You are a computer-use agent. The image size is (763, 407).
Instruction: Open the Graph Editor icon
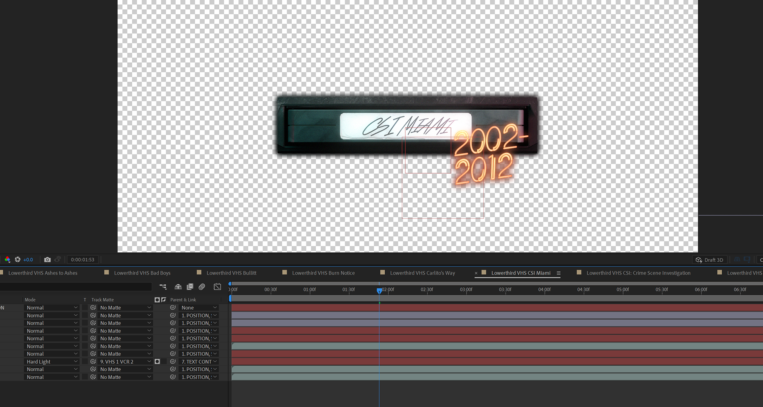click(x=217, y=287)
